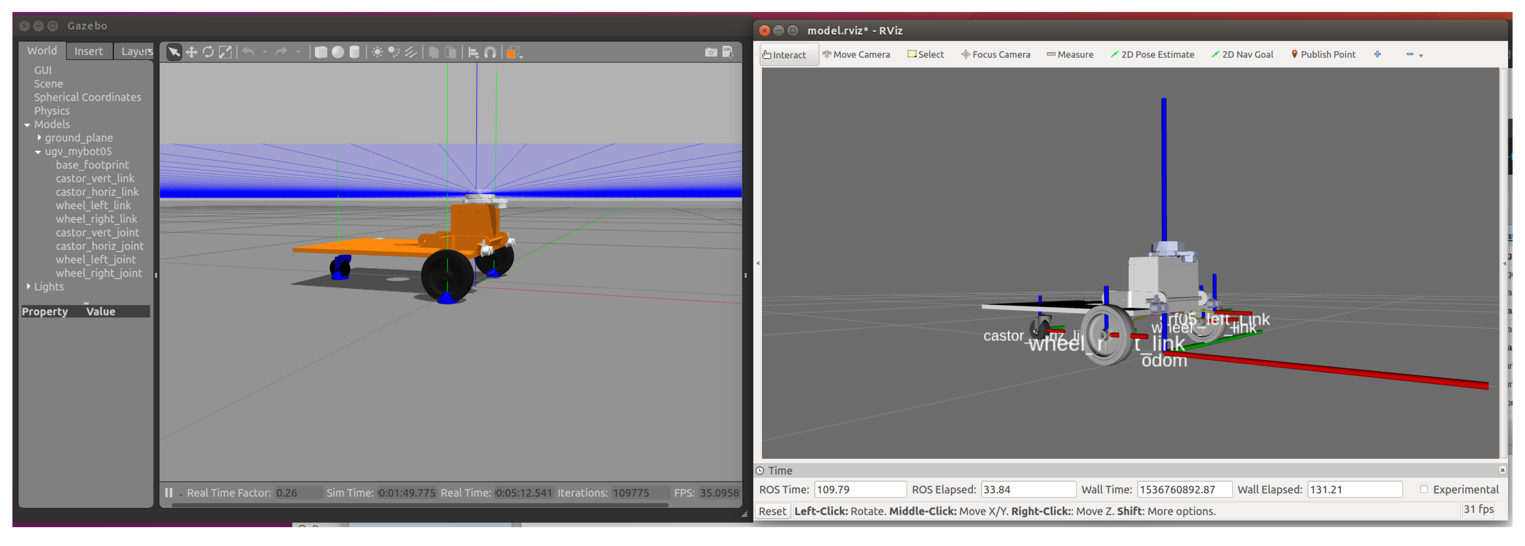
Task: Expand the ground_plane model node
Action: 39,138
